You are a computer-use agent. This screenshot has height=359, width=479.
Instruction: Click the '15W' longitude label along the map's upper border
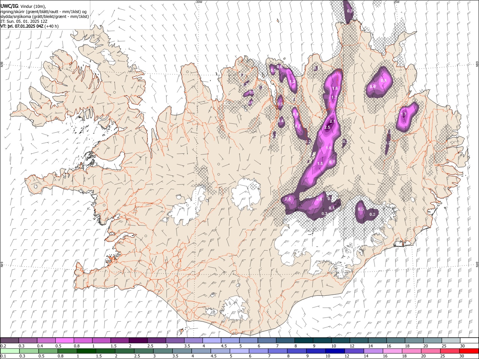coord(396,2)
